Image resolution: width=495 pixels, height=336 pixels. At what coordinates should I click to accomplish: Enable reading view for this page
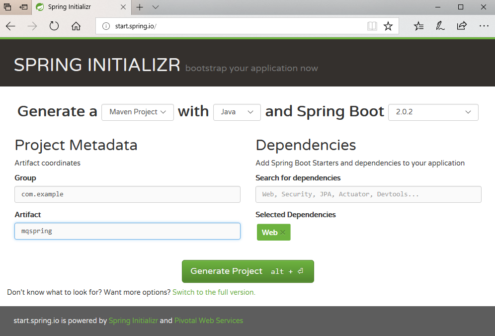(x=372, y=25)
